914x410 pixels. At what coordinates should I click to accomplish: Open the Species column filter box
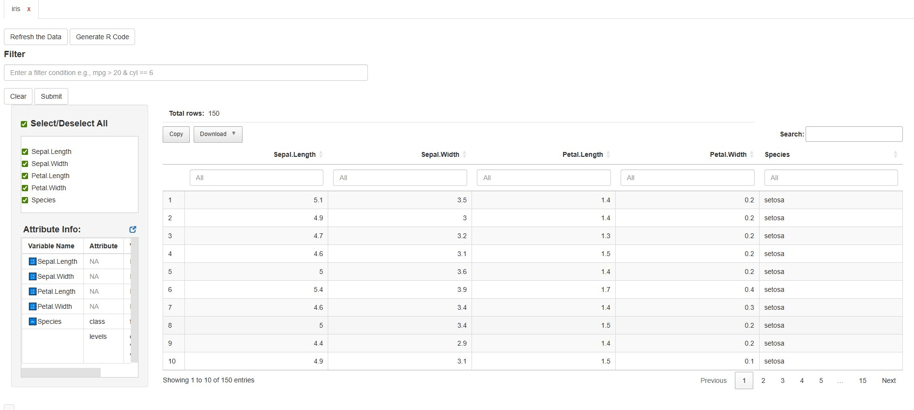(x=831, y=178)
